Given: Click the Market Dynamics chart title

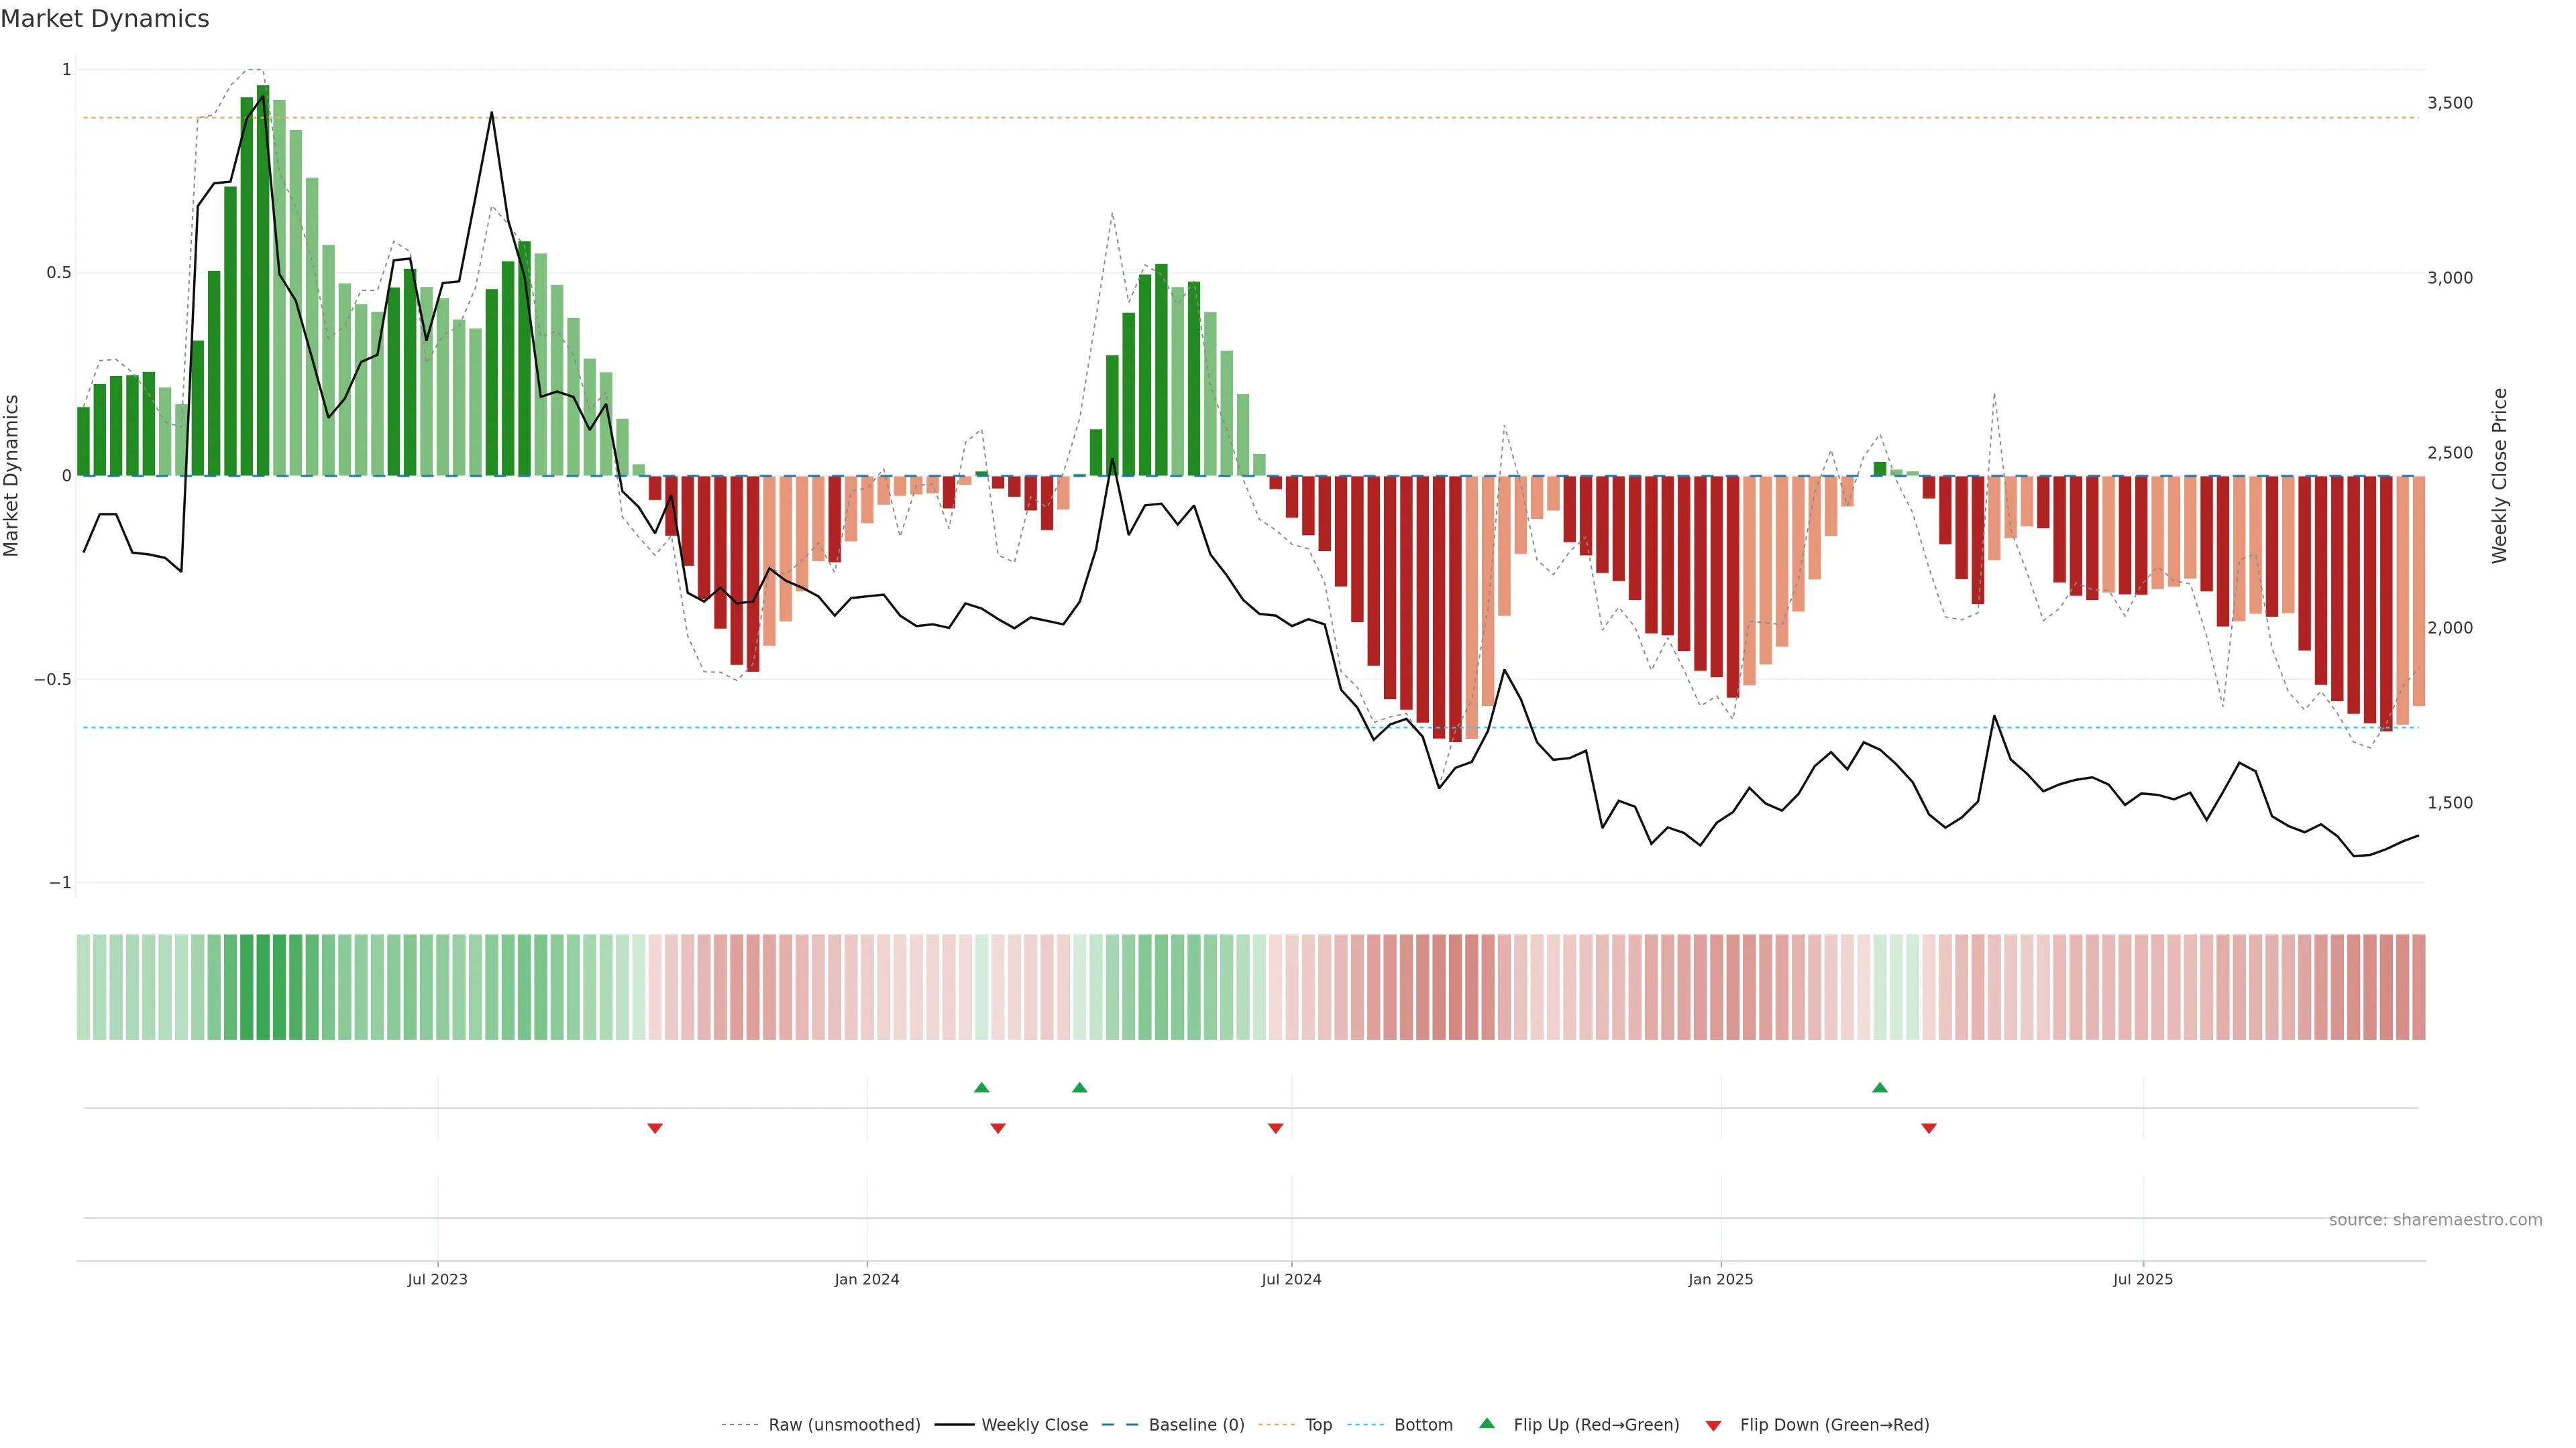Looking at the screenshot, I should click(x=105, y=19).
